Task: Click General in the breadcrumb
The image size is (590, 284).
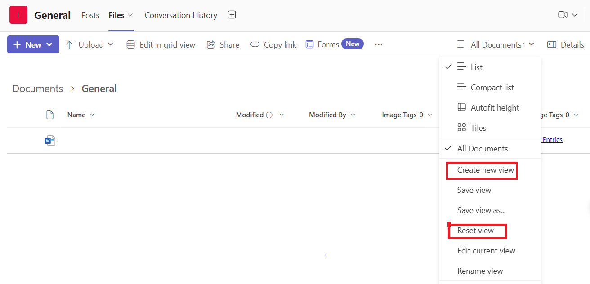Action: pos(99,89)
